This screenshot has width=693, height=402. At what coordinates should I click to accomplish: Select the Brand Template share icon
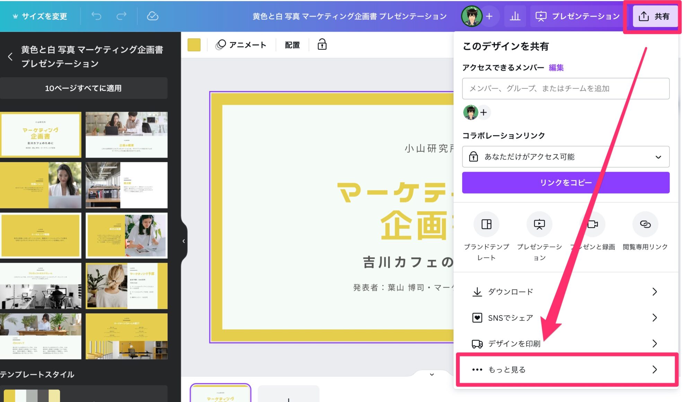coord(486,224)
